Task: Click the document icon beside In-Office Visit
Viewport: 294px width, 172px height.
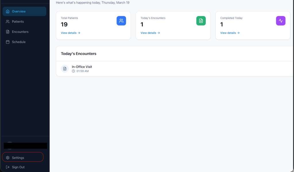Action: click(x=65, y=69)
